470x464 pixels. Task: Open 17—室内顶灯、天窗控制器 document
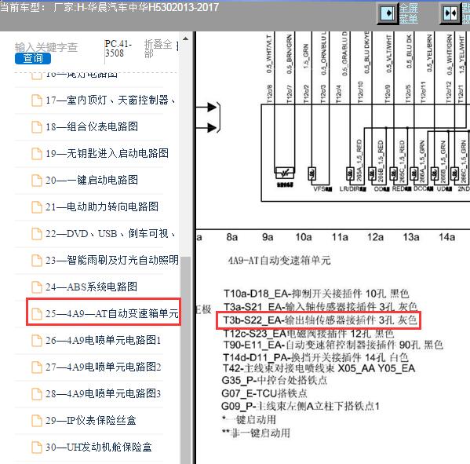tap(111, 100)
